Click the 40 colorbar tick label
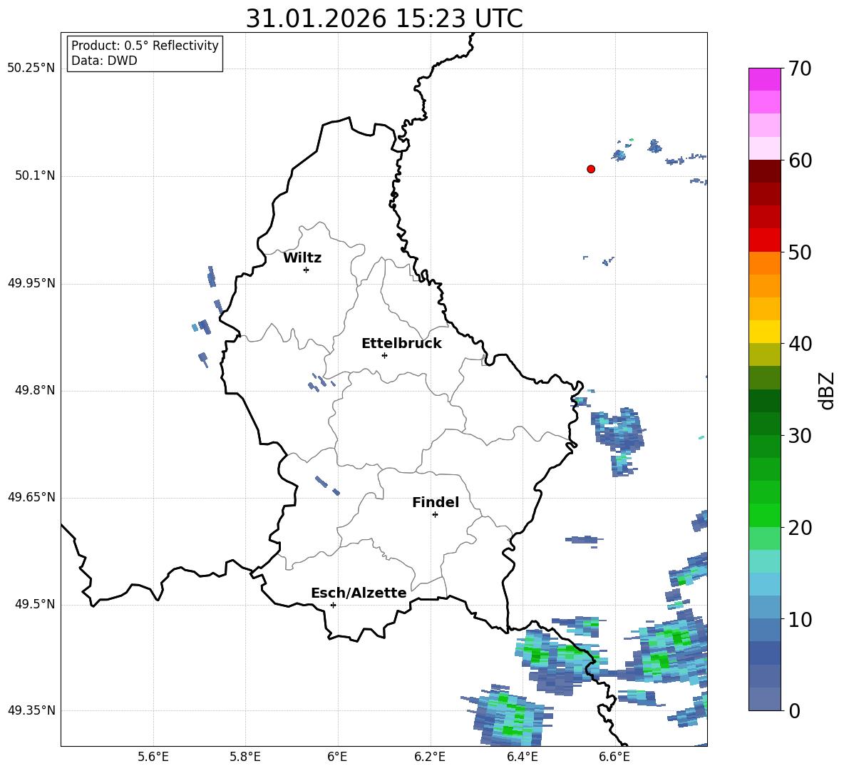Viewport: 844px width, 771px height. (800, 344)
